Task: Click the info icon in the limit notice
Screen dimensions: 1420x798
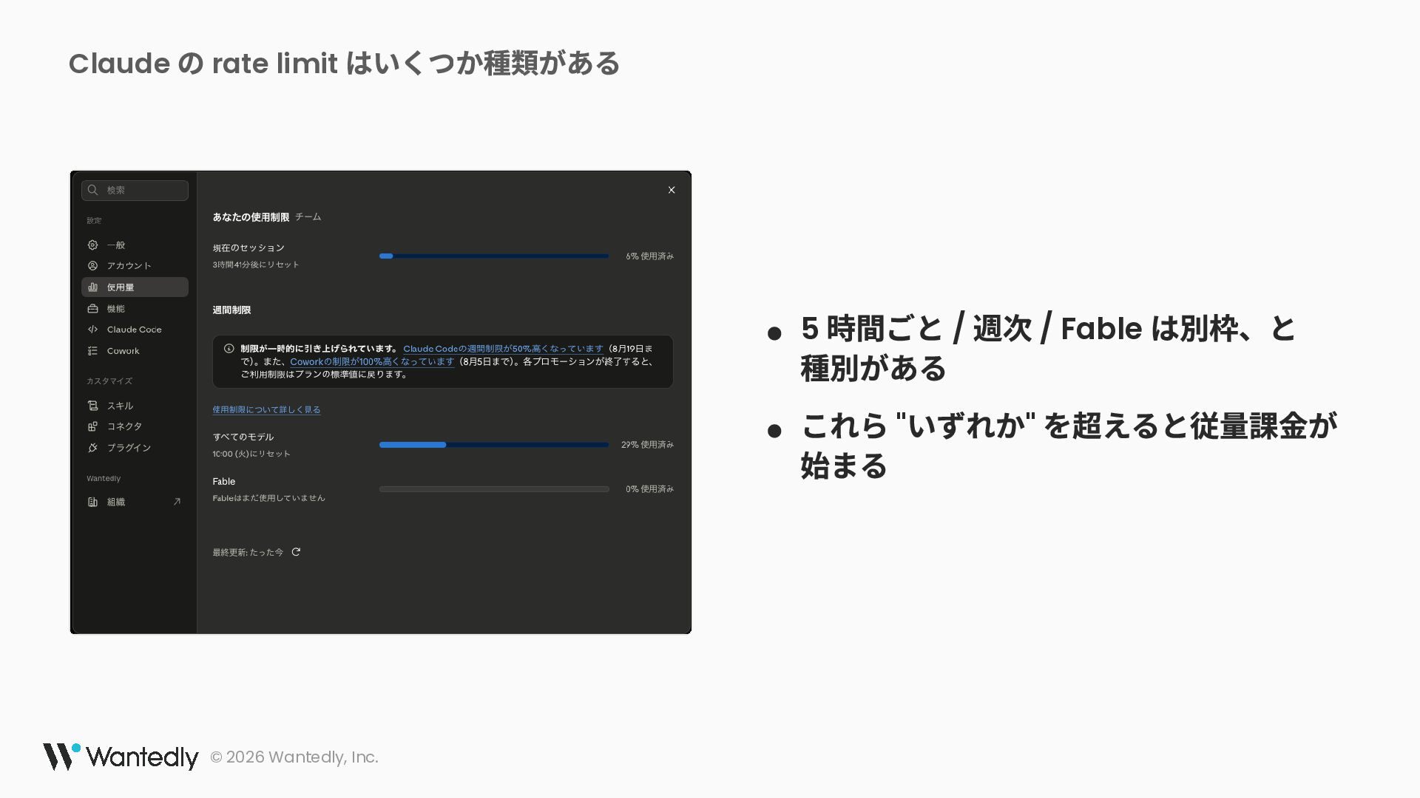Action: click(x=229, y=349)
